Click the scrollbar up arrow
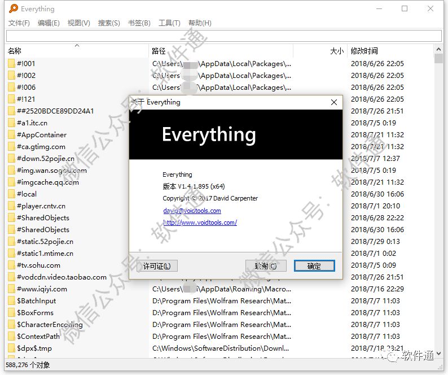The height and width of the screenshot is (375, 448). [438, 50]
